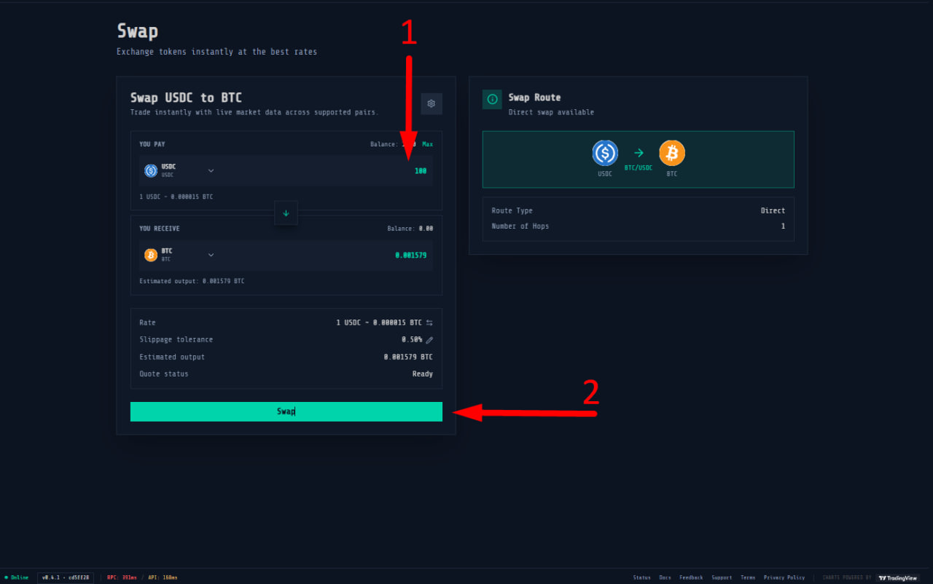This screenshot has width=933, height=584.
Task: Click the You Receive amount 0.001579
Action: pos(411,256)
